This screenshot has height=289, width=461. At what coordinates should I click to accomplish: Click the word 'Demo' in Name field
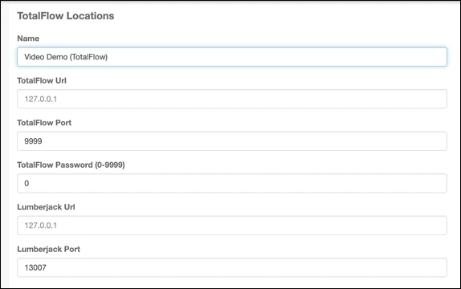[x=57, y=57]
